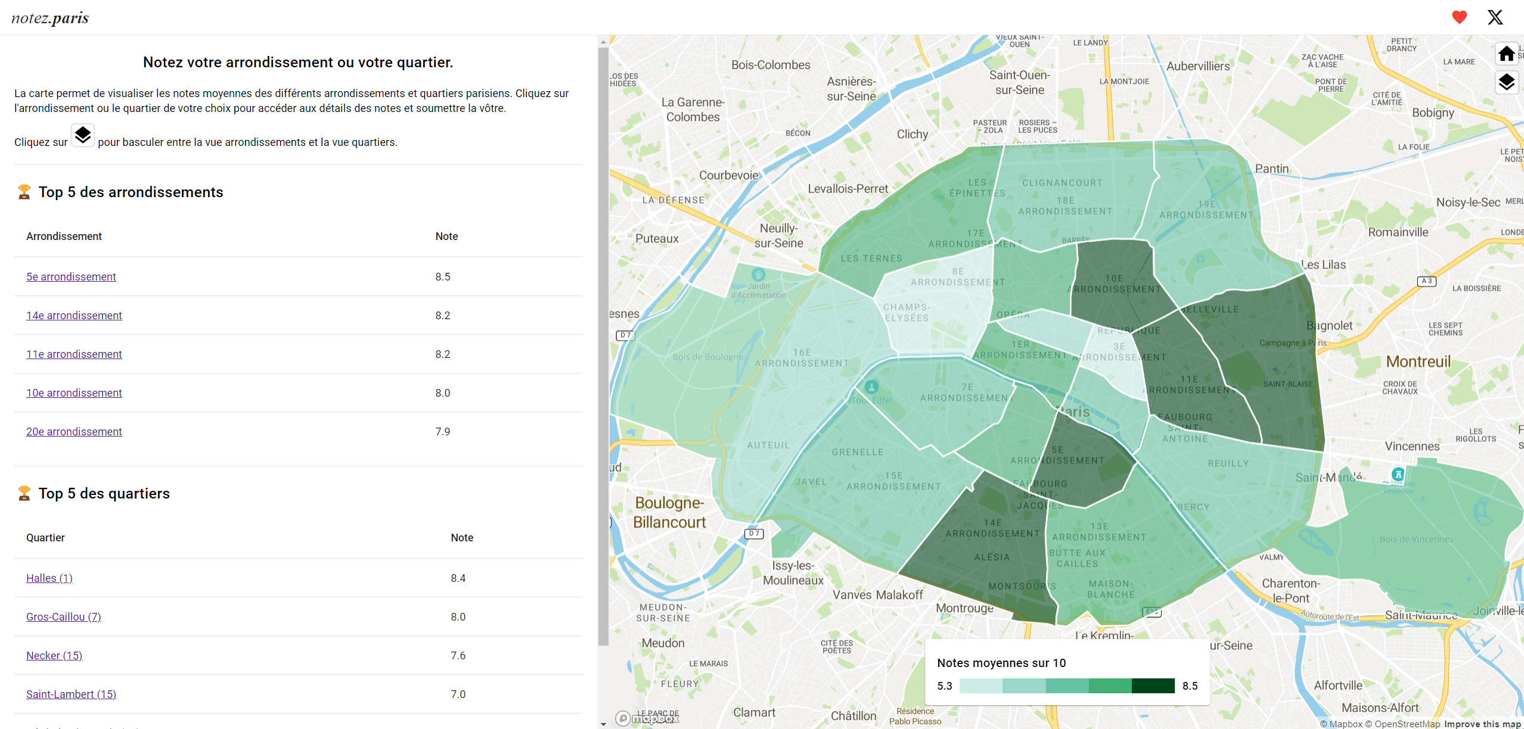Click the 7.9 note for 20e arrondissement
The width and height of the screenshot is (1524, 729).
click(443, 431)
